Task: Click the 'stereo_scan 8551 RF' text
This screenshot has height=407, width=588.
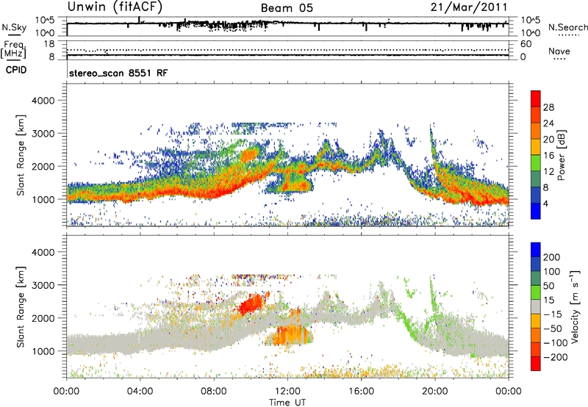Action: pos(118,73)
